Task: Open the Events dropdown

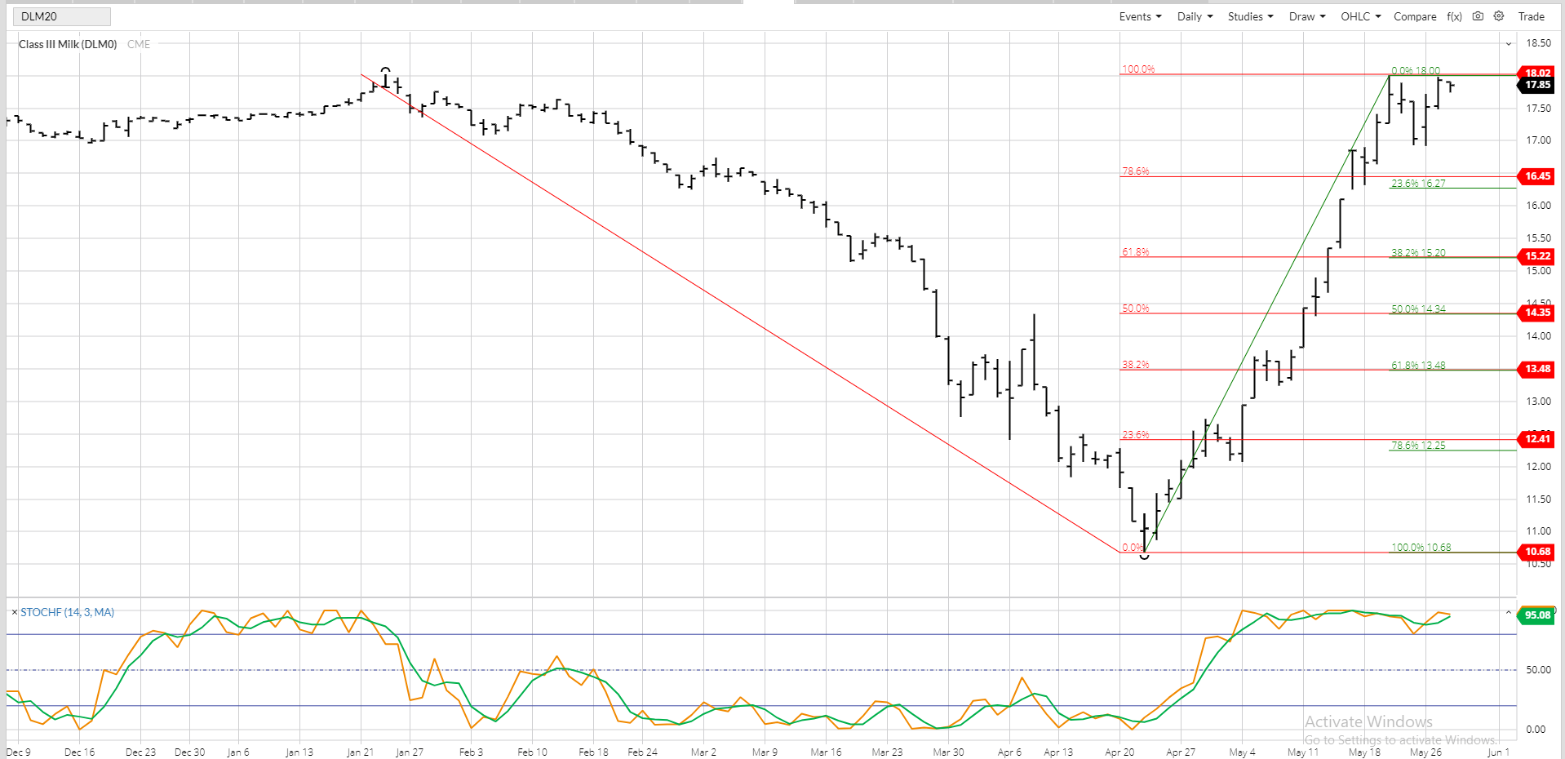Action: (1140, 16)
